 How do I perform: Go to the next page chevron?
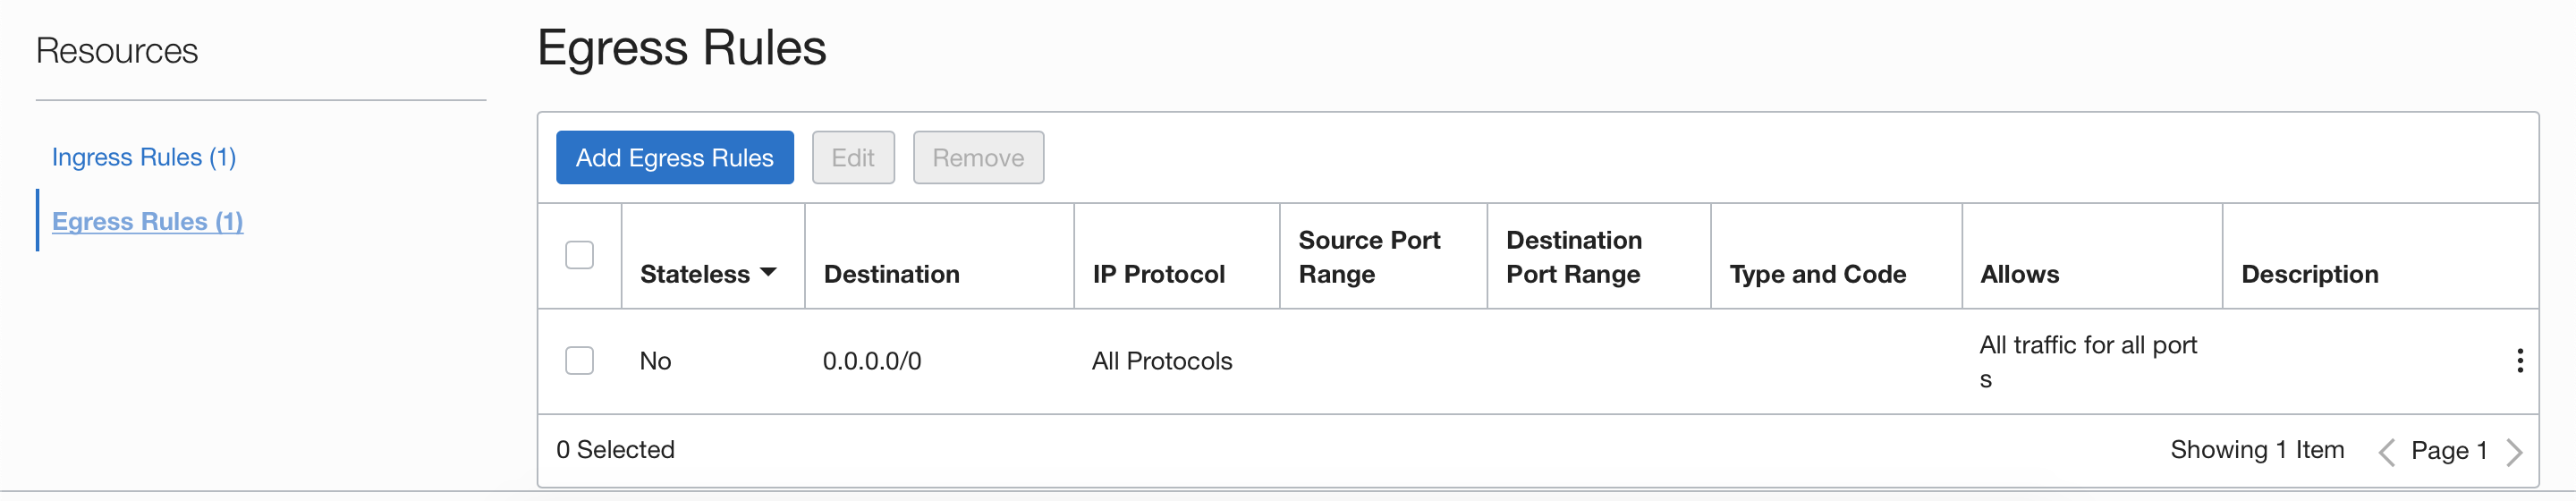[2514, 452]
